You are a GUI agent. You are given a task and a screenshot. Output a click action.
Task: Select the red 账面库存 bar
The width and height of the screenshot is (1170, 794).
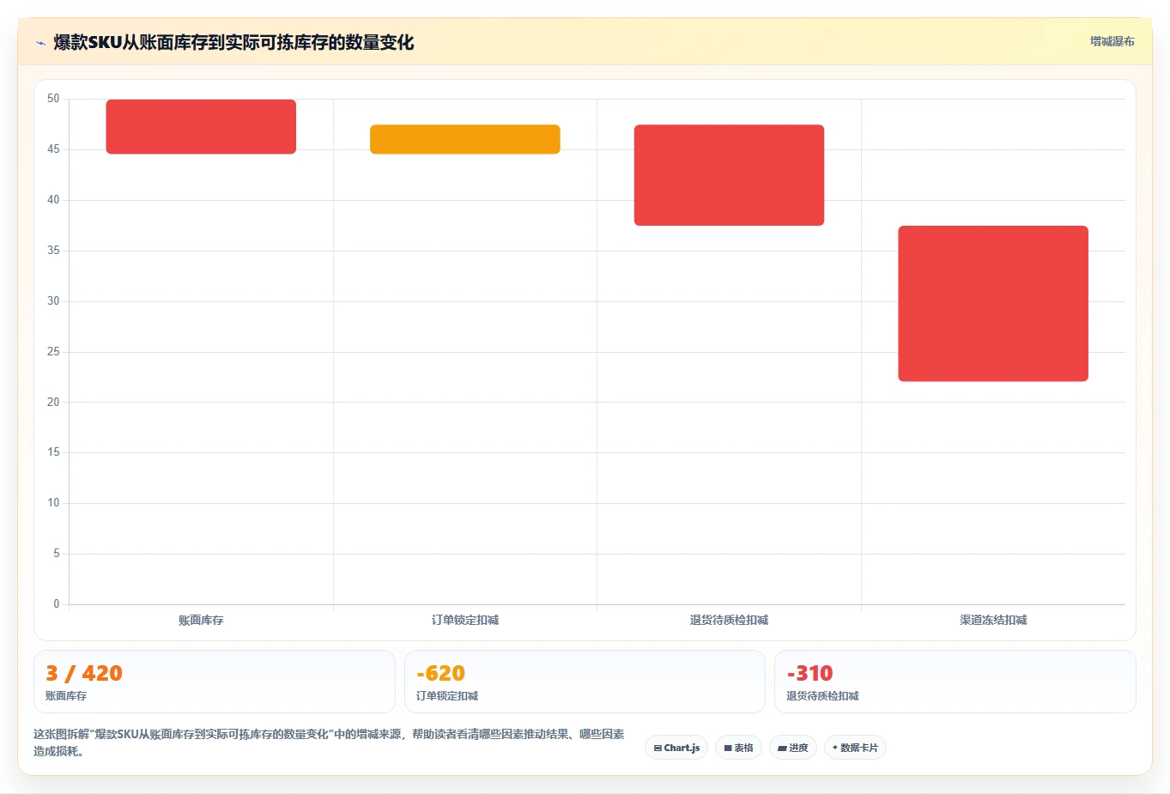point(201,127)
